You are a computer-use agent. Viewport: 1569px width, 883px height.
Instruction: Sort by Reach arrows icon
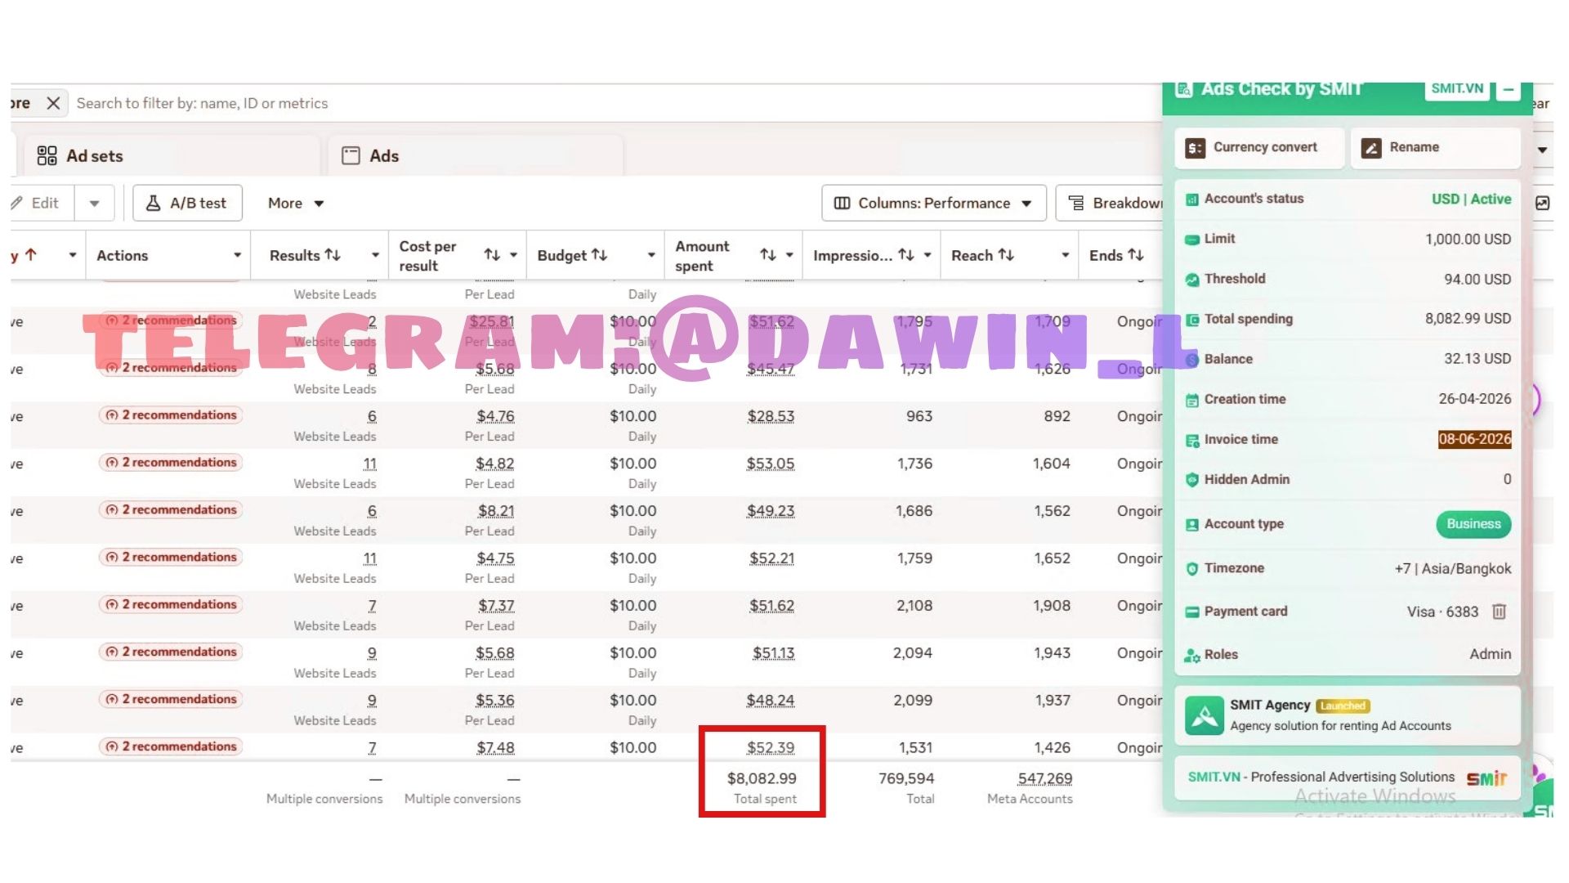tap(1006, 255)
